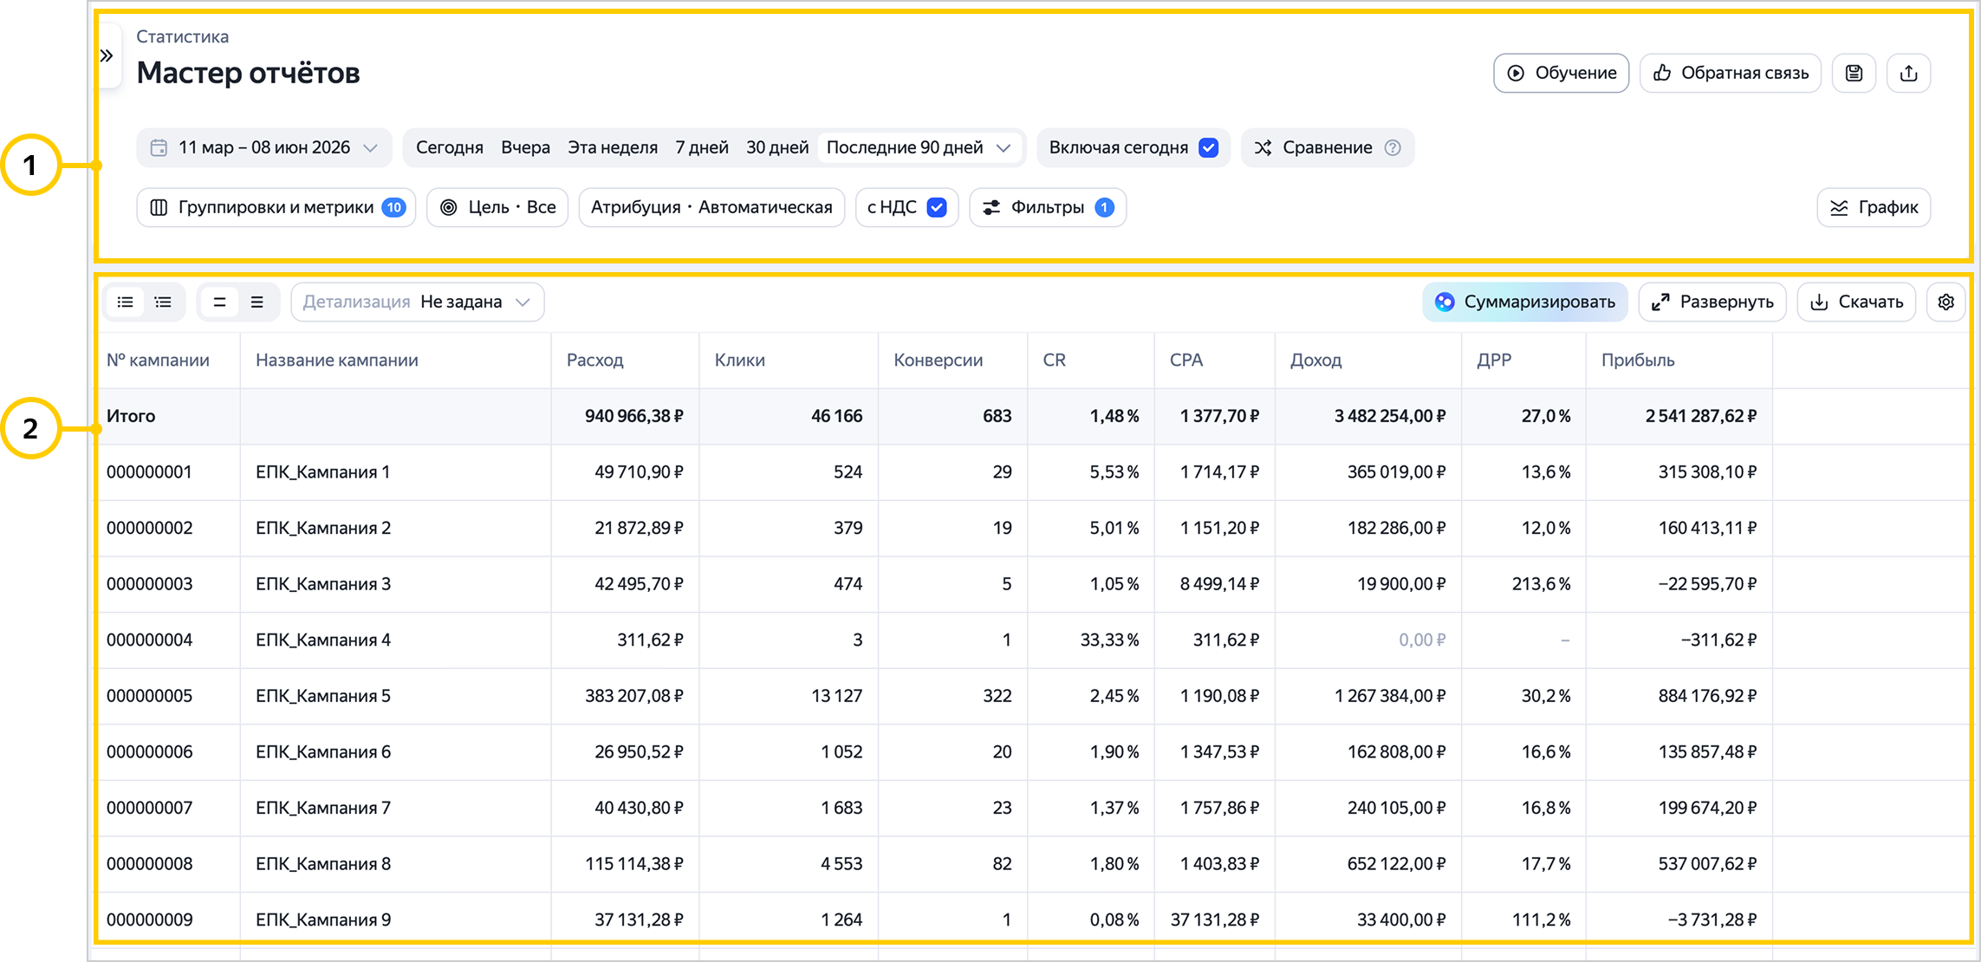Click the share/export icon
Screen dimensions: 1981x962
click(1908, 74)
